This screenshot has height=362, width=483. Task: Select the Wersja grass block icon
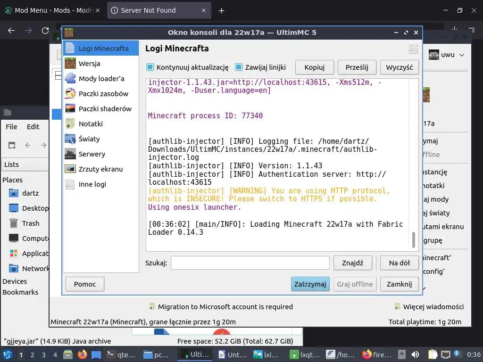(x=70, y=64)
